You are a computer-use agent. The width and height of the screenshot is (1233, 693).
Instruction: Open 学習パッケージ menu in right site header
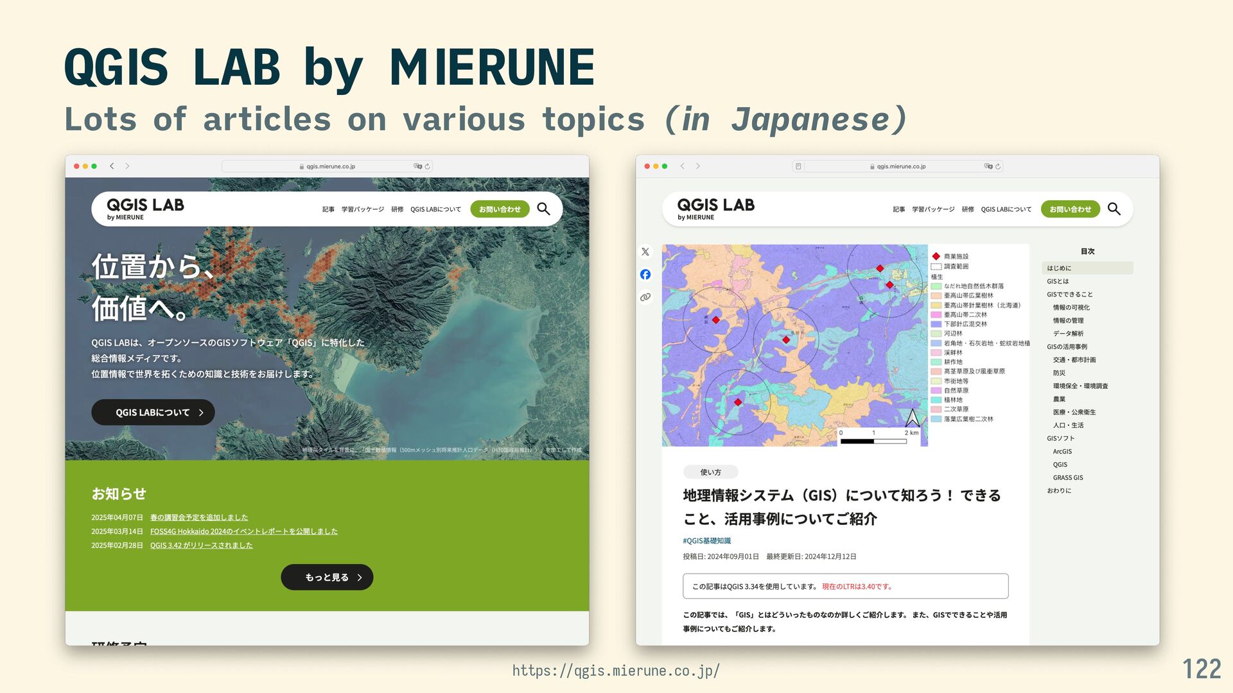click(933, 210)
